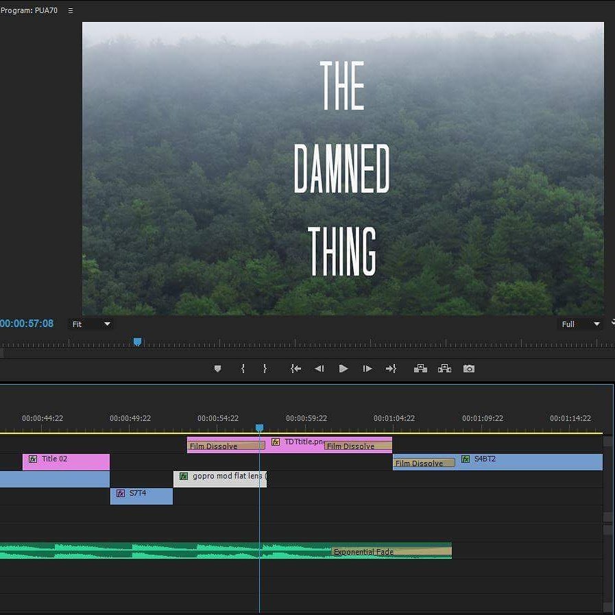Click the 00:00:44:22 ruler mark
The width and height of the screenshot is (615, 615).
[43, 418]
